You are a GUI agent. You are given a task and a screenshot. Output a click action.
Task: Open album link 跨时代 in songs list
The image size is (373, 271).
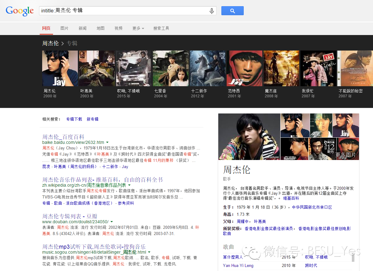click(x=311, y=265)
